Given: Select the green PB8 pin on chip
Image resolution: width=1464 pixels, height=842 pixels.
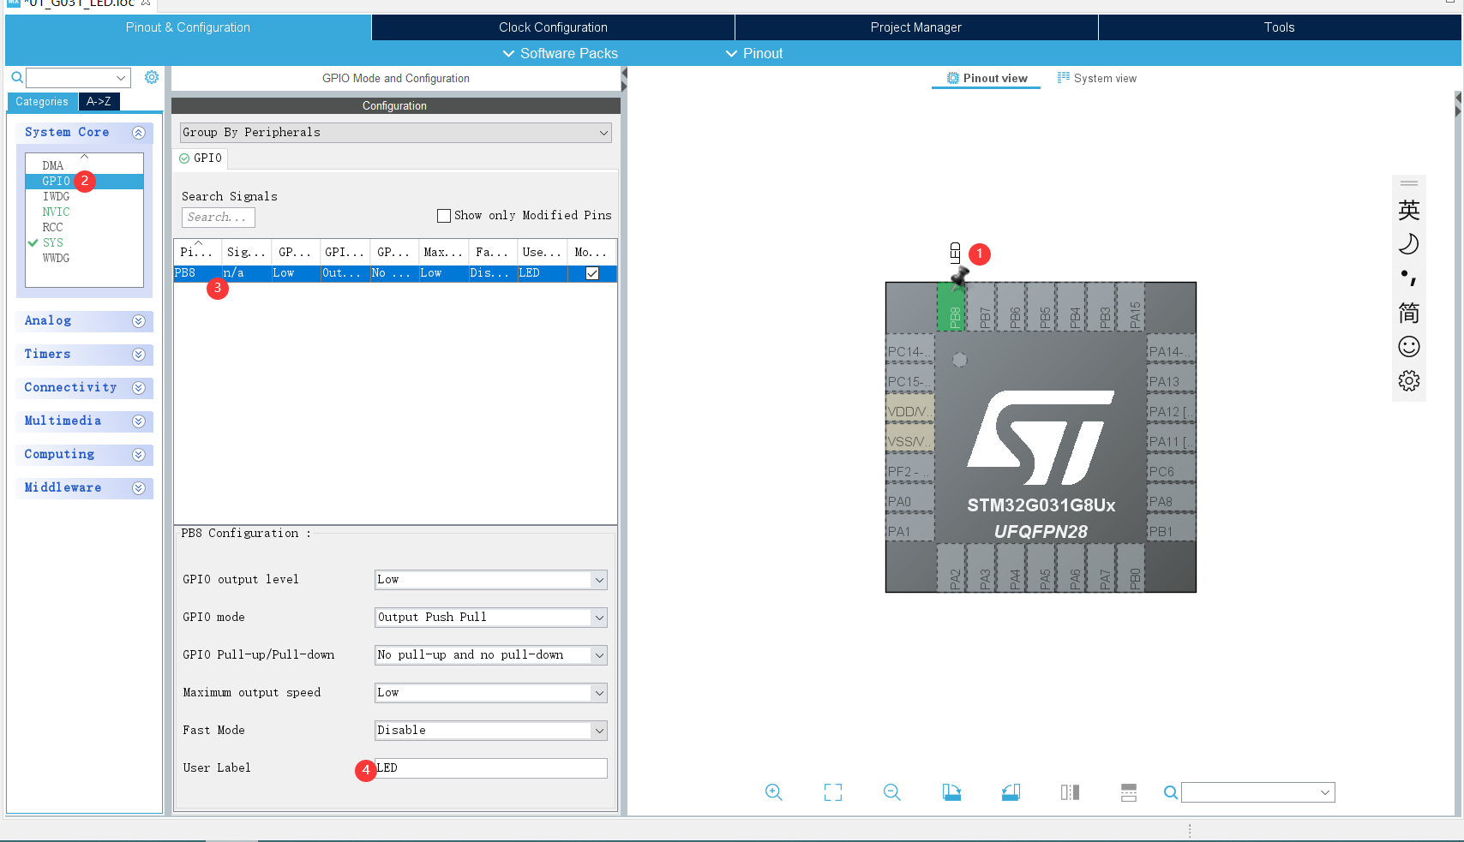Looking at the screenshot, I should click(x=951, y=308).
